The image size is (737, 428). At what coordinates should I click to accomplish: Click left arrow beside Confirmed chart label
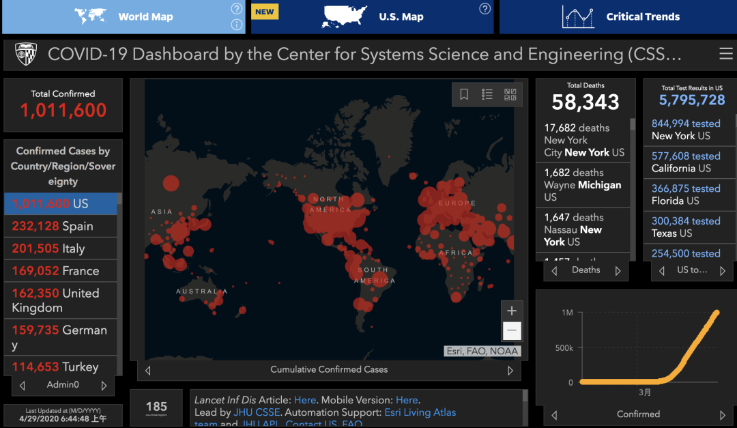point(555,415)
